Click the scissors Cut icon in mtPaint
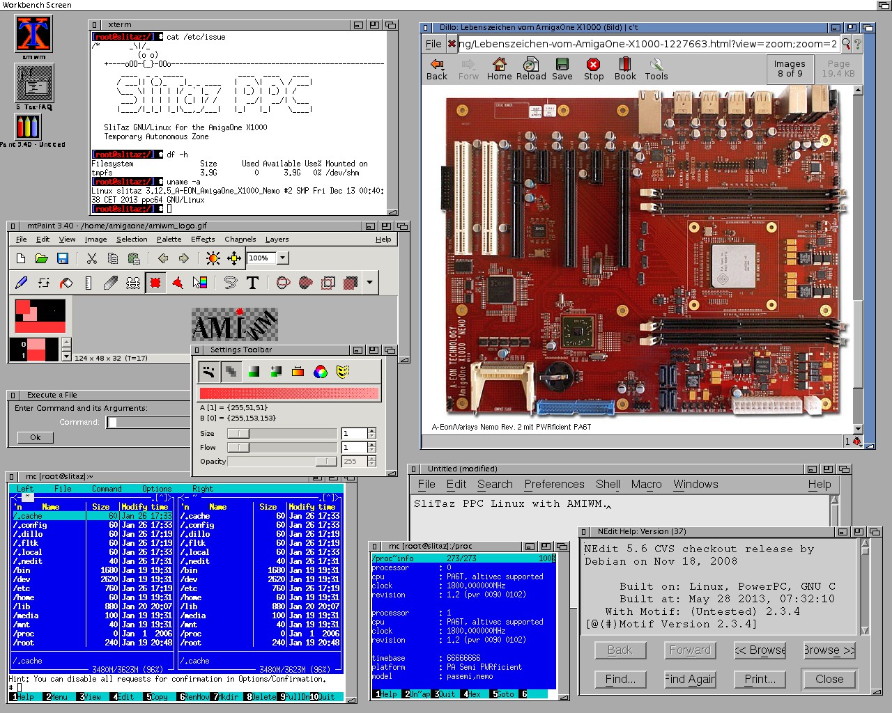Image resolution: width=892 pixels, height=713 pixels. click(x=91, y=258)
